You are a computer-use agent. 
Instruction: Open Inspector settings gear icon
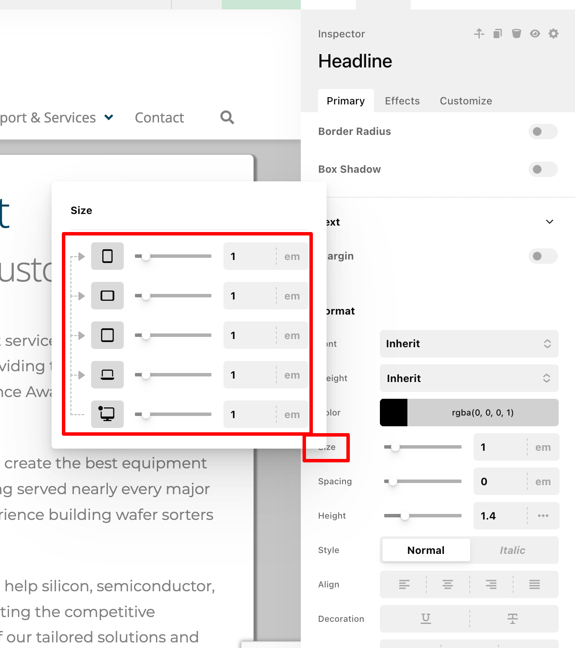pos(554,34)
